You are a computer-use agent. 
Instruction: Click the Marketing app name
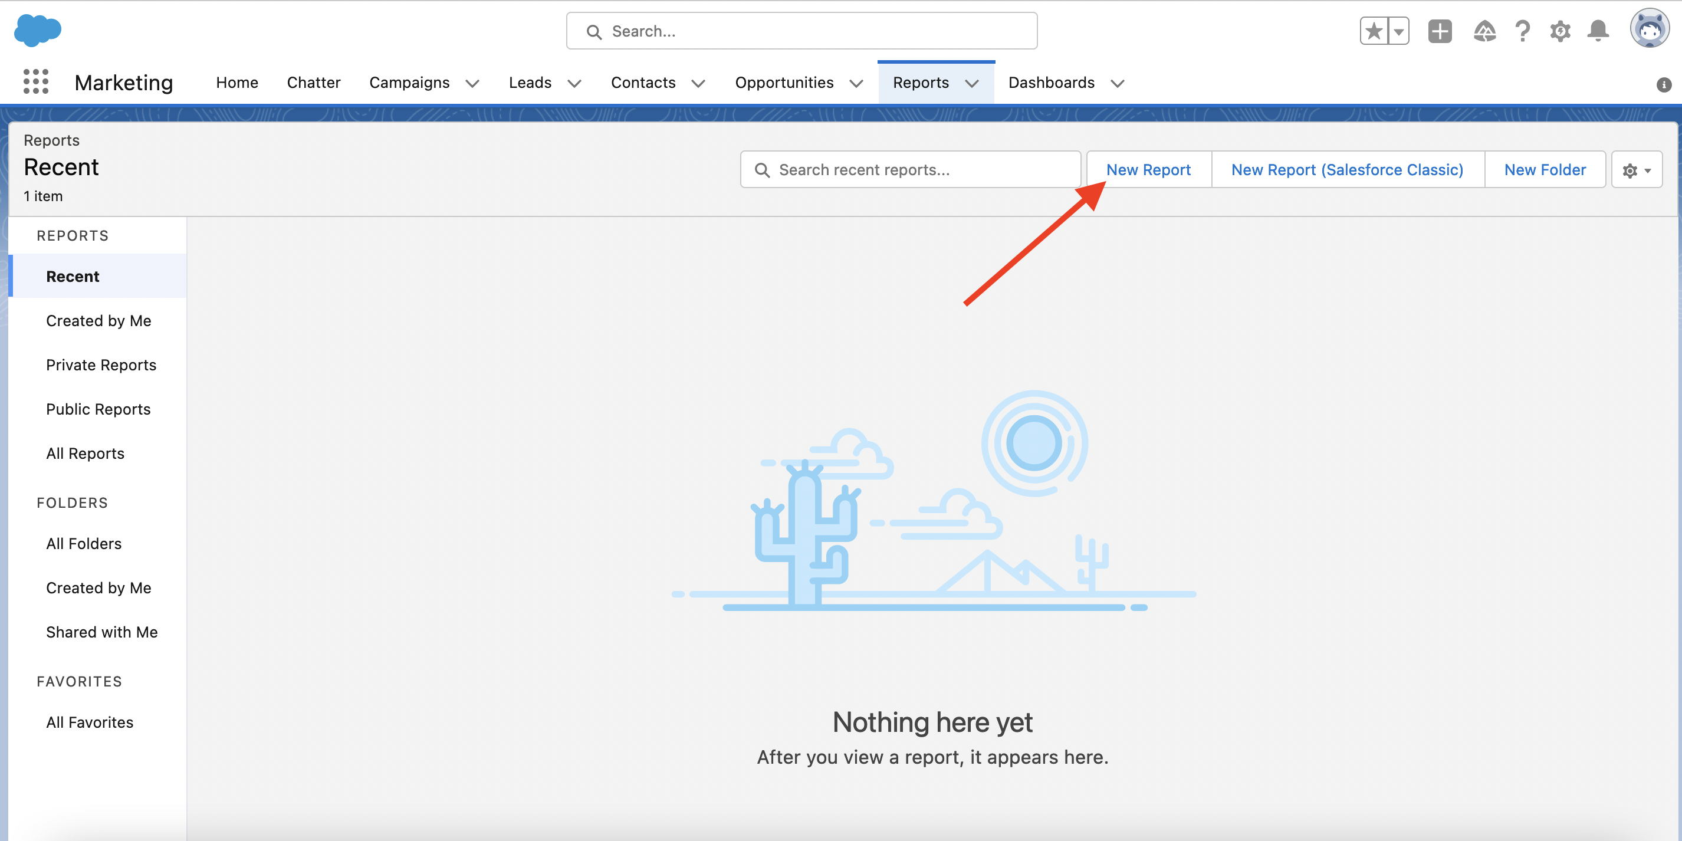coord(124,83)
